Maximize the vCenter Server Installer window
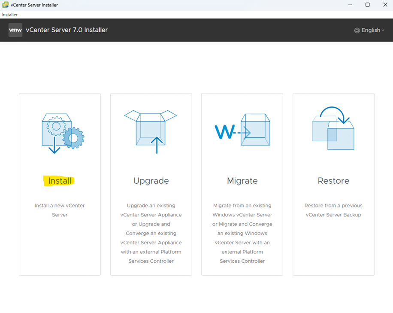 click(367, 5)
